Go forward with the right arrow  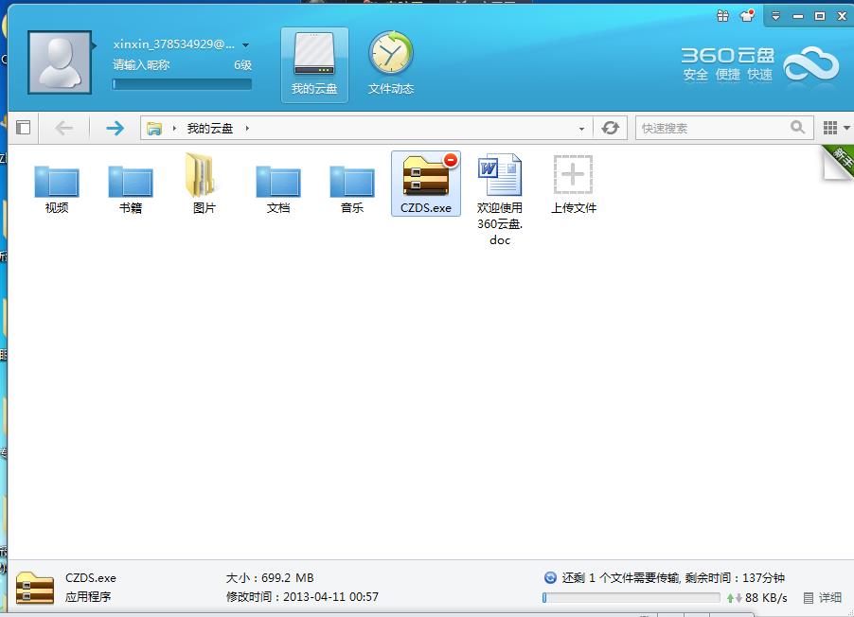[115, 128]
